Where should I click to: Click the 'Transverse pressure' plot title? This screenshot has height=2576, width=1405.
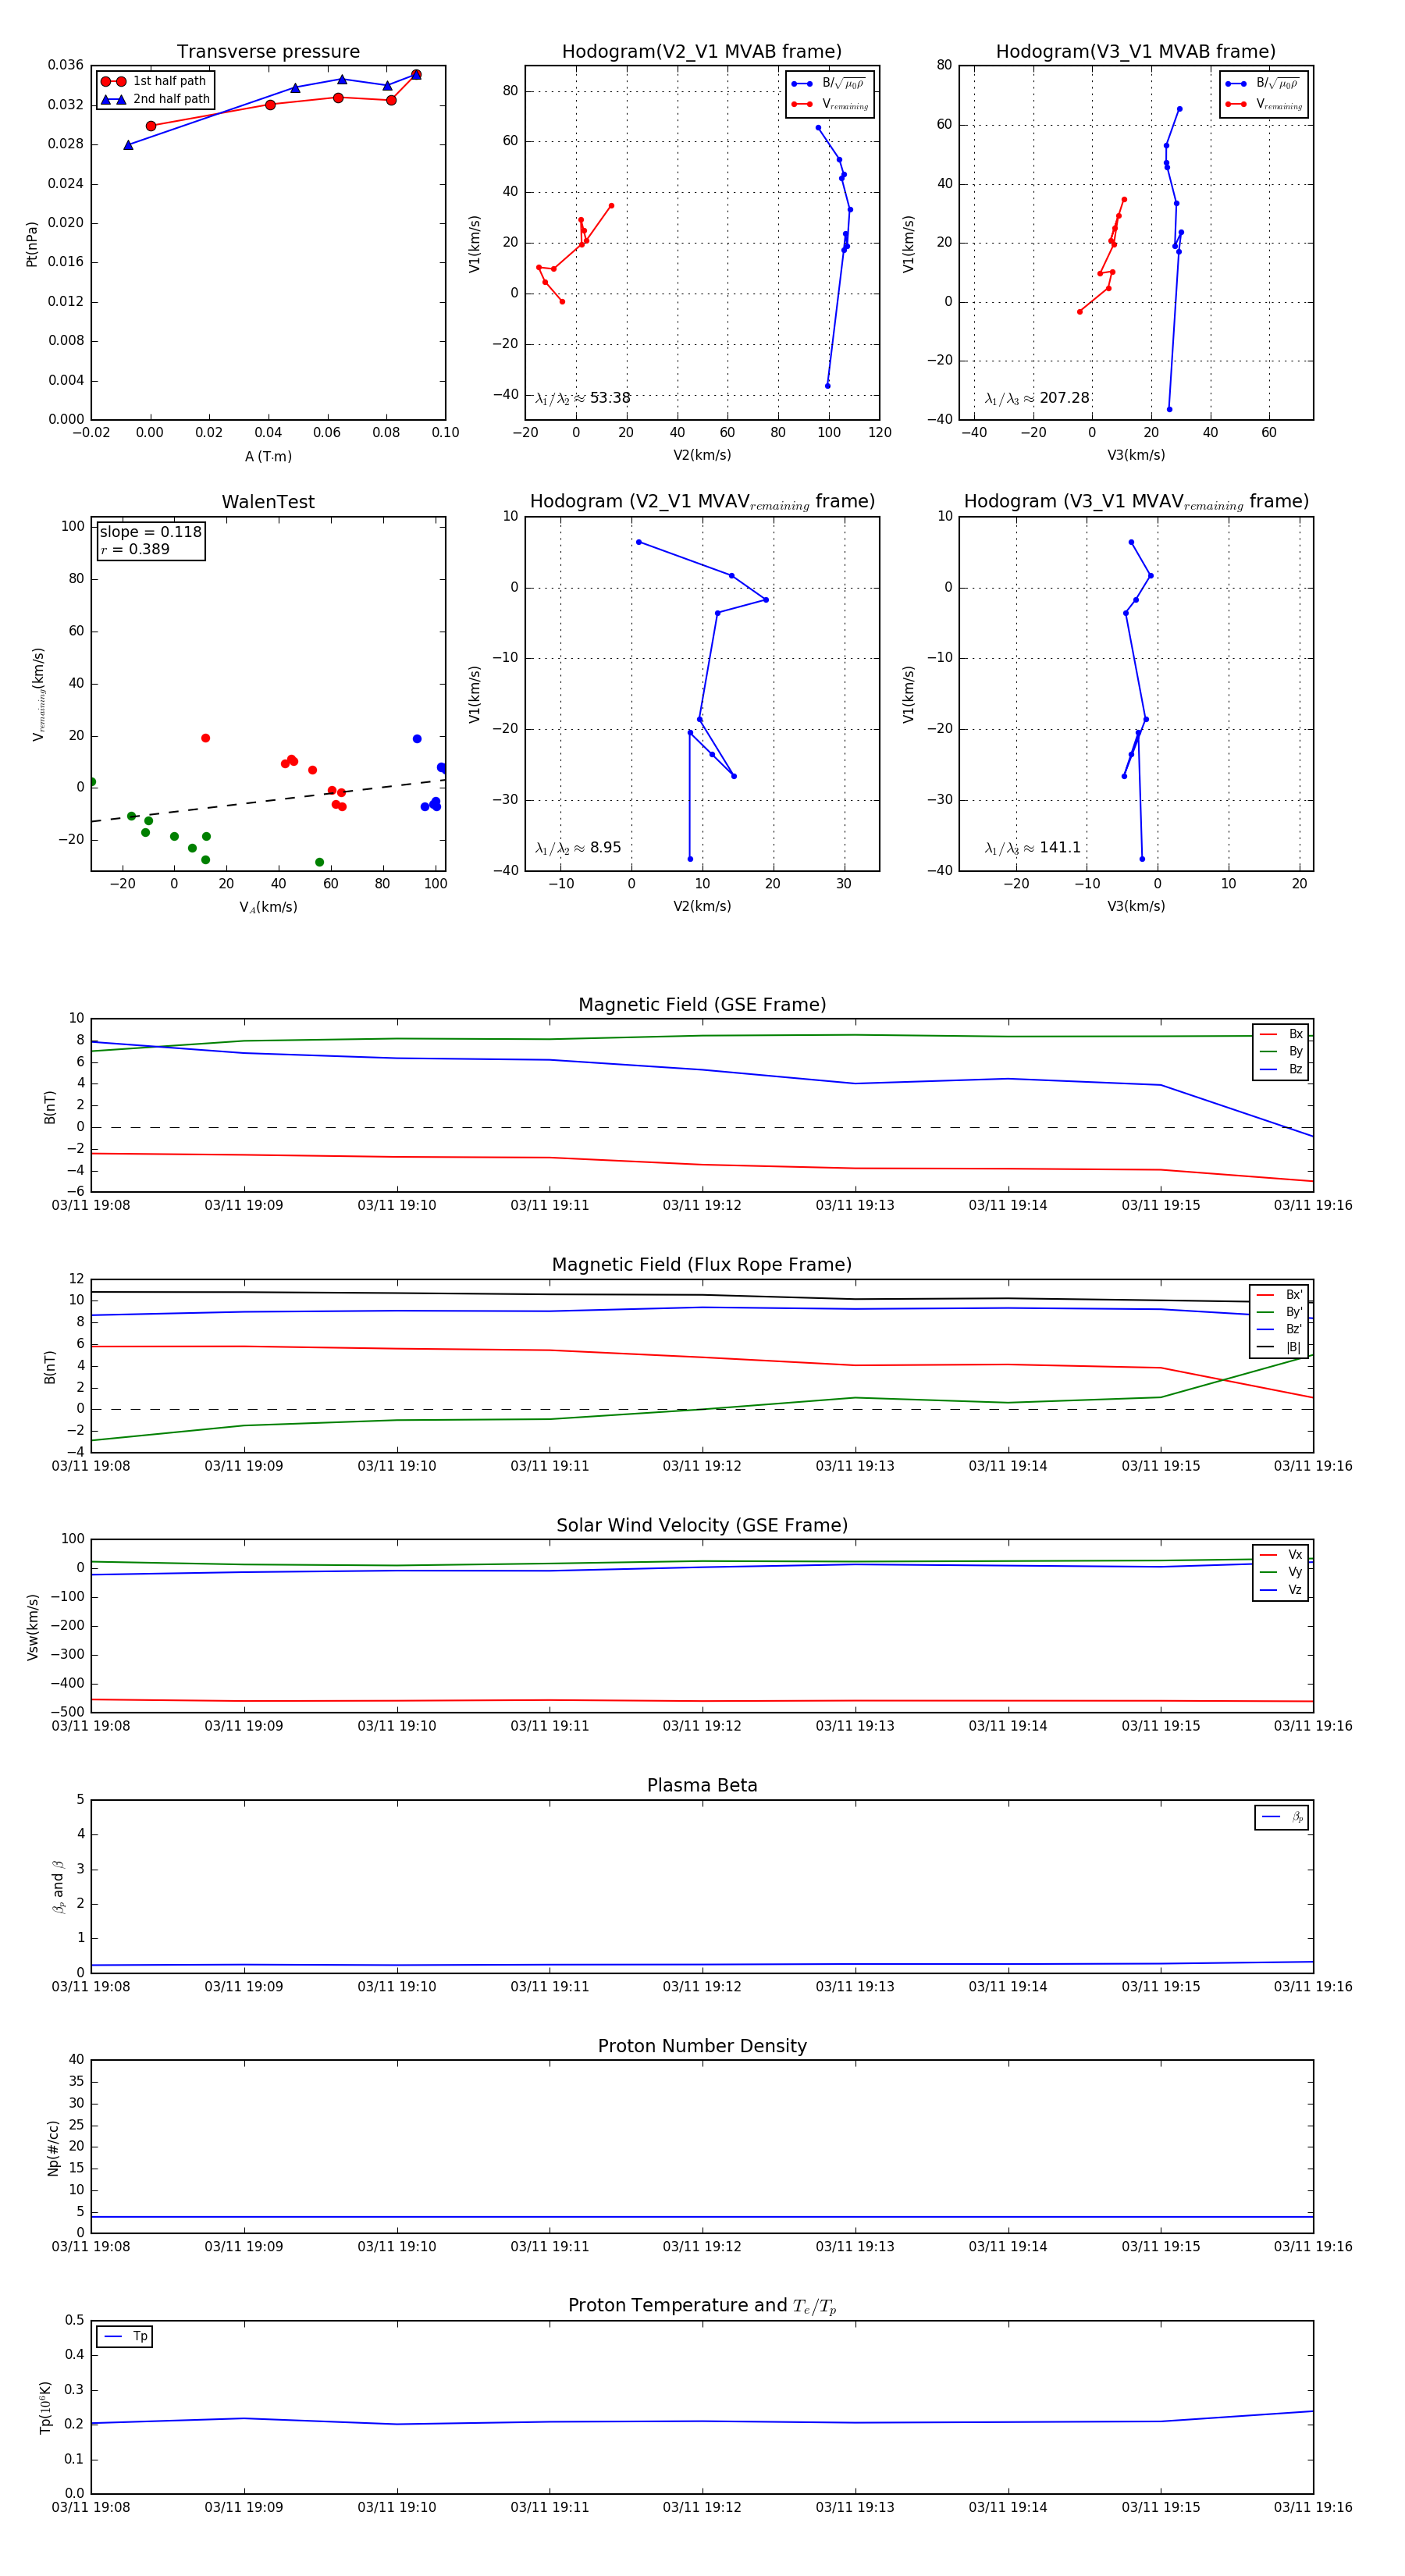[268, 52]
